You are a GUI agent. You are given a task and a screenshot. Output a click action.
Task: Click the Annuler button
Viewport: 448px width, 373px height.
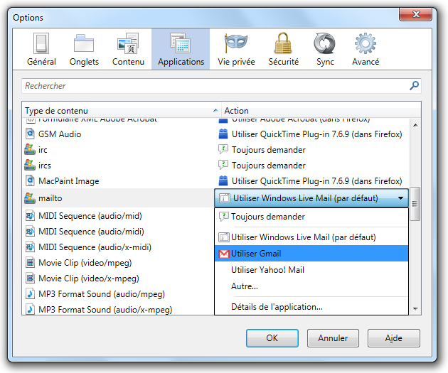pos(333,338)
